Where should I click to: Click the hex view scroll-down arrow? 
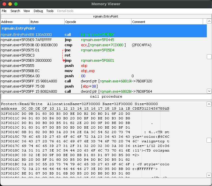[x=209, y=175]
